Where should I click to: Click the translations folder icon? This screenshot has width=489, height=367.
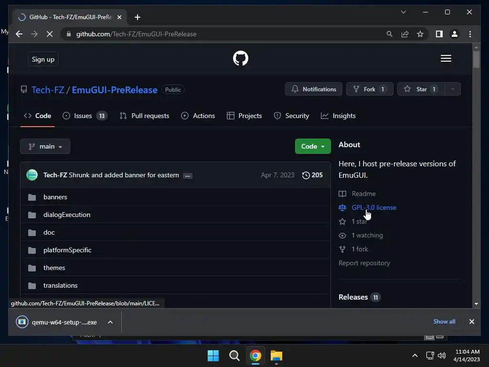point(32,286)
